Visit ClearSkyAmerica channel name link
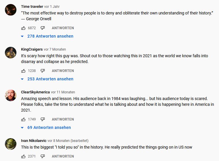 35,92
